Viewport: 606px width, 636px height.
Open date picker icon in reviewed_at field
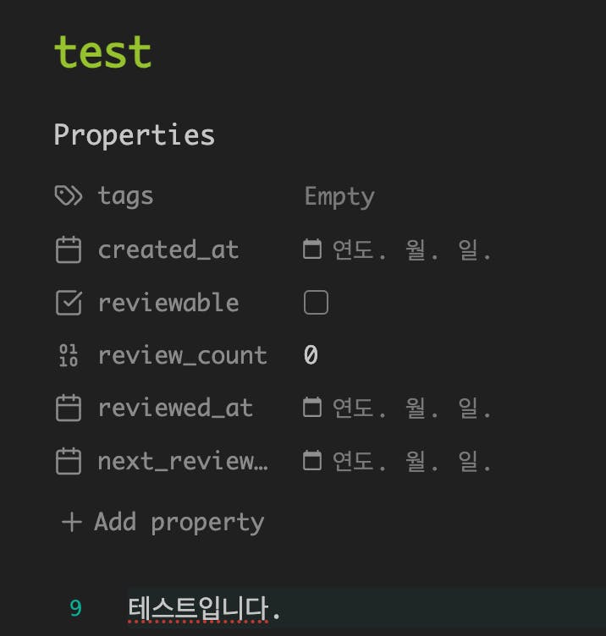[312, 408]
